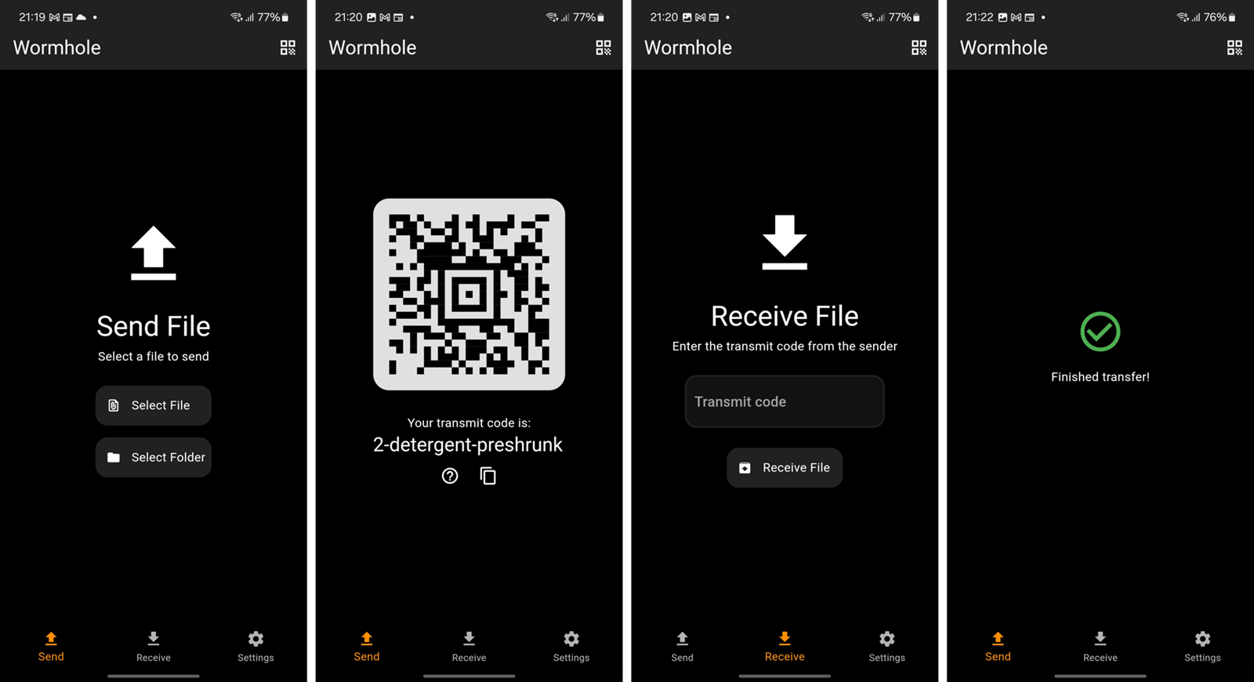Tap the QR code image
Image resolution: width=1254 pixels, height=682 pixels.
[x=469, y=294]
